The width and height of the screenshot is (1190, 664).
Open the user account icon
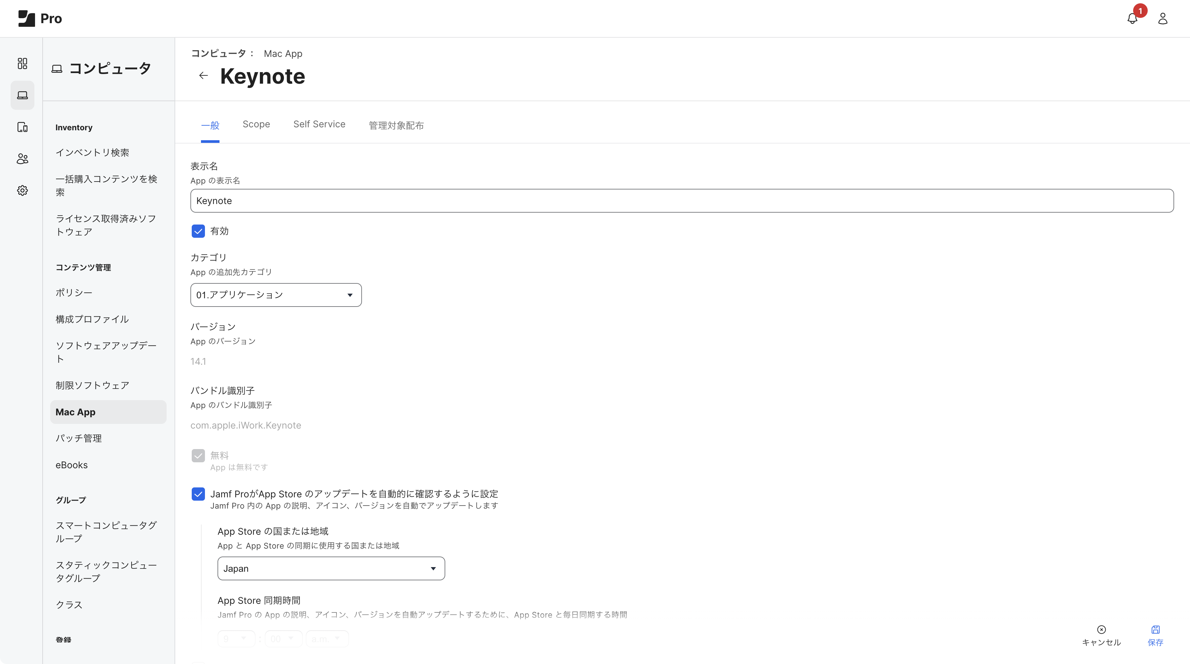1162,19
